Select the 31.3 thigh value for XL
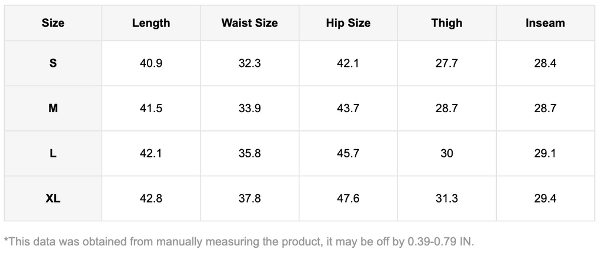The image size is (602, 256). pos(447,199)
